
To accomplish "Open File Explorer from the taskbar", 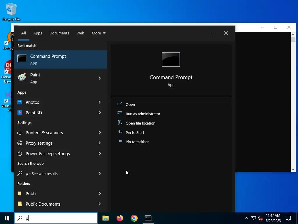I will [x=105, y=218].
